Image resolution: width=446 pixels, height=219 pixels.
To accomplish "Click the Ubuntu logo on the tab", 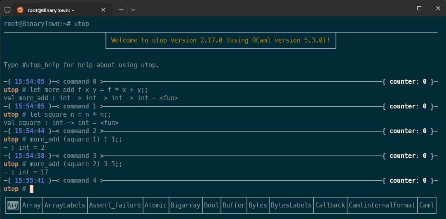I will pyautogui.click(x=20, y=9).
